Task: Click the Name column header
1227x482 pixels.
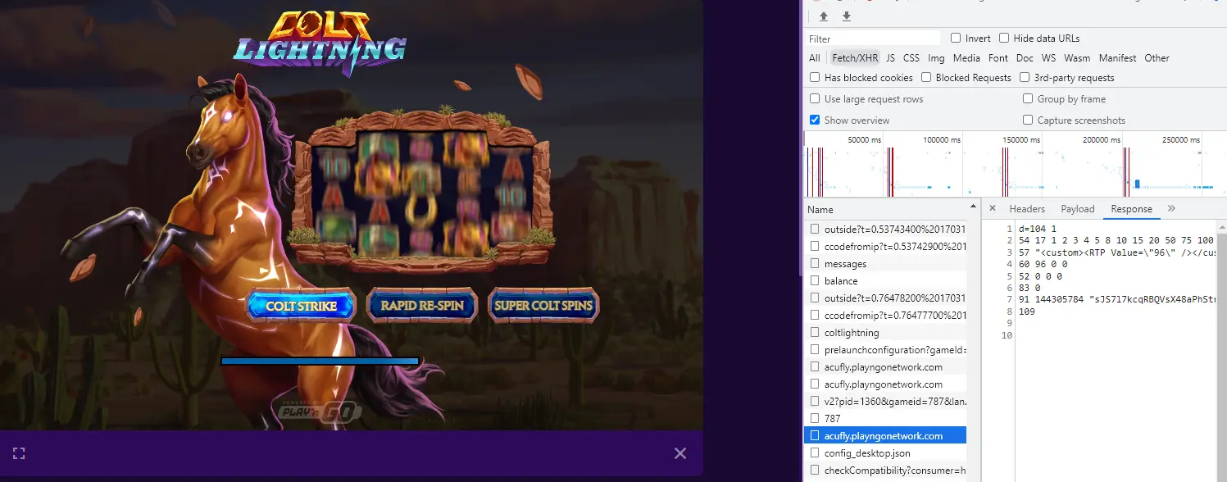Action: (x=885, y=209)
